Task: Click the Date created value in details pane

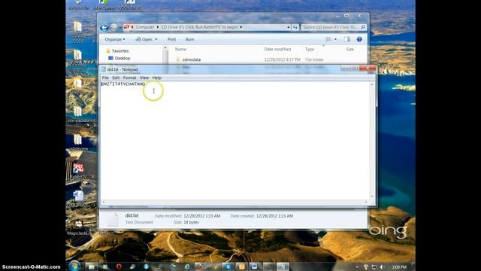Action: pos(274,216)
